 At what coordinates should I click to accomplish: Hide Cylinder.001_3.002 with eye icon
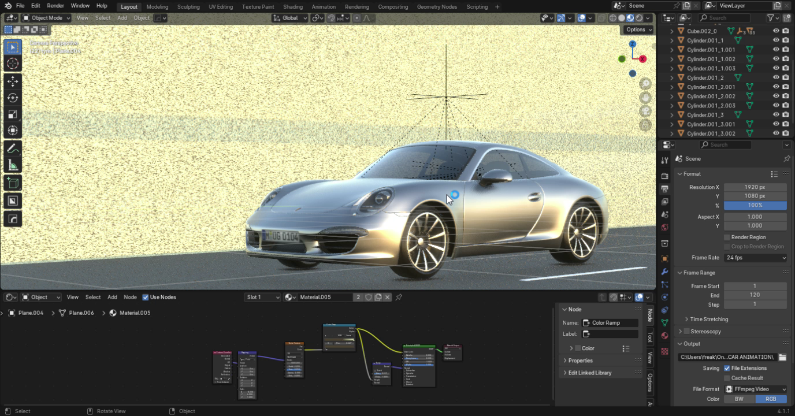(776, 133)
